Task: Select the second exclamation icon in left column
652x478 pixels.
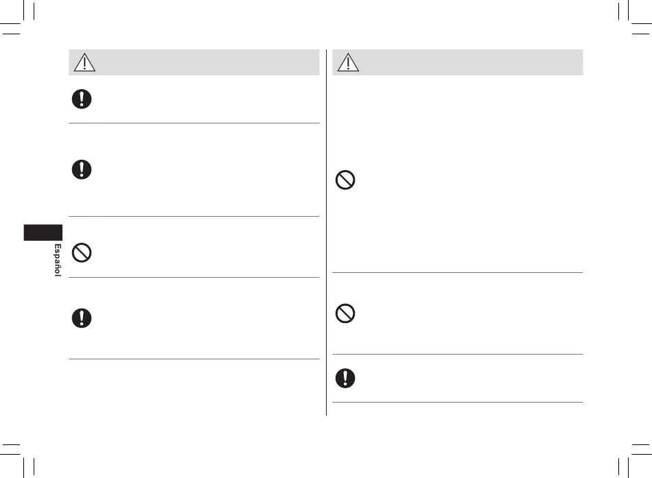Action: point(82,169)
